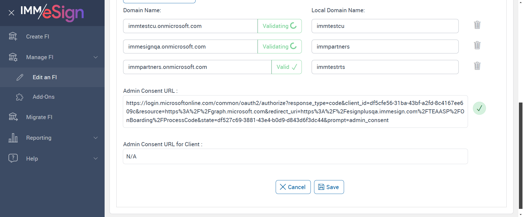523x217 pixels.
Task: Expand the Reporting menu chevron
Action: click(96, 138)
